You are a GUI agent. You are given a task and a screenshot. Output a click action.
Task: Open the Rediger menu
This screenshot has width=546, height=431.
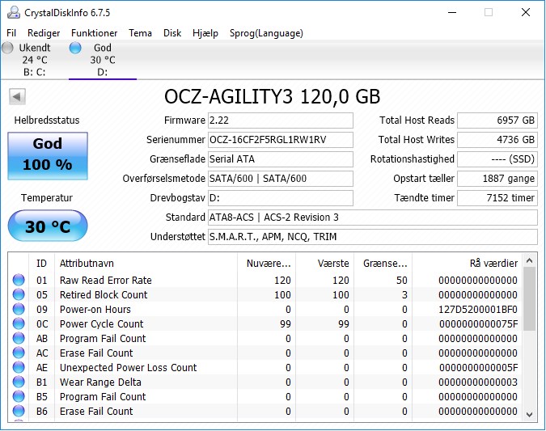(44, 33)
